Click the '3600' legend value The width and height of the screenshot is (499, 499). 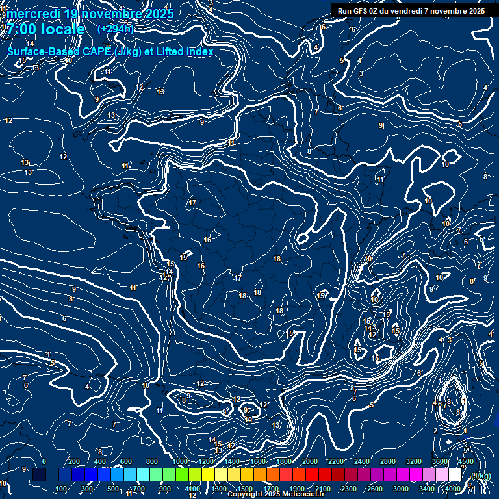pos(440,461)
